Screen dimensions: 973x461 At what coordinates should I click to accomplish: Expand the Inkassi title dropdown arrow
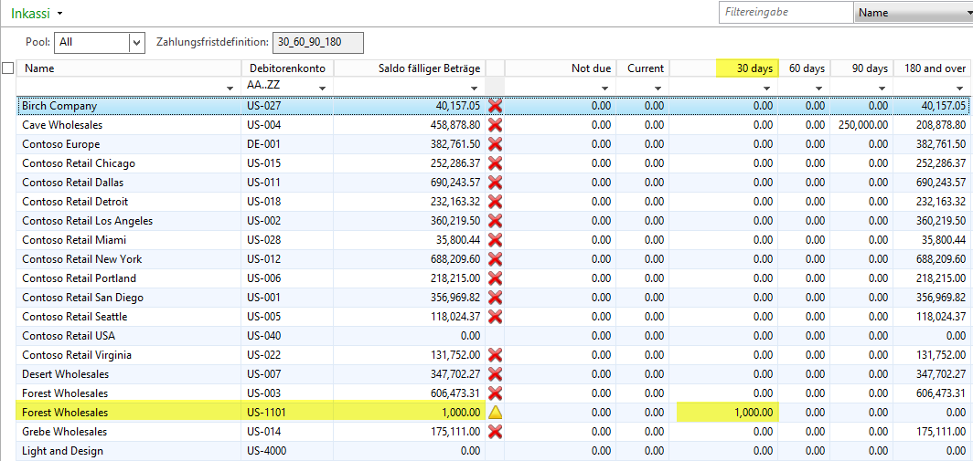[x=60, y=14]
